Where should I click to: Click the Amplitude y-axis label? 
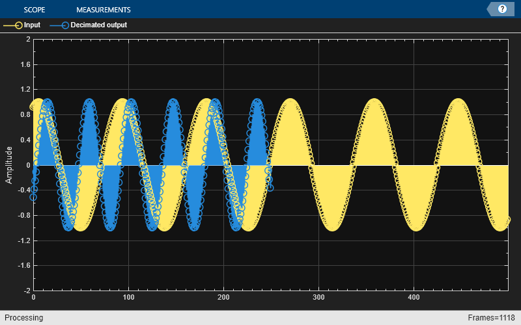(9, 165)
